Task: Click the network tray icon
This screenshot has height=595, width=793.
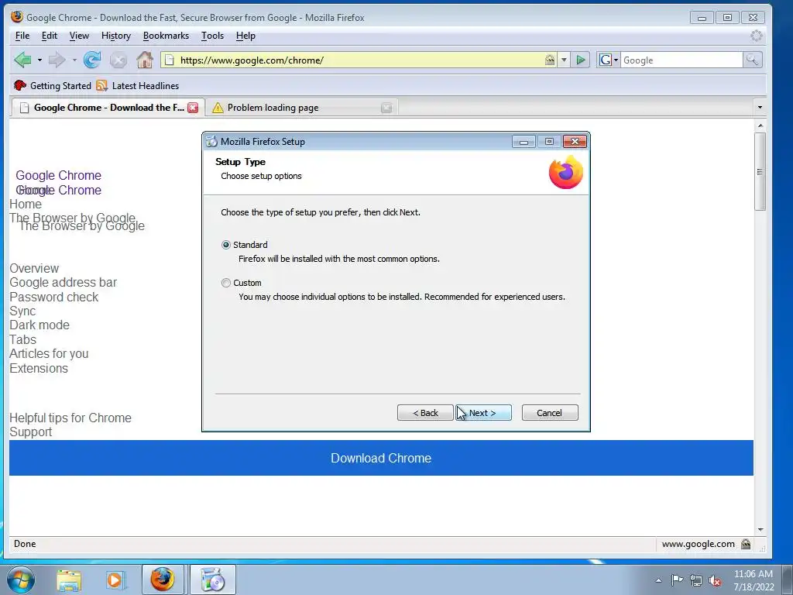Action: click(x=696, y=580)
